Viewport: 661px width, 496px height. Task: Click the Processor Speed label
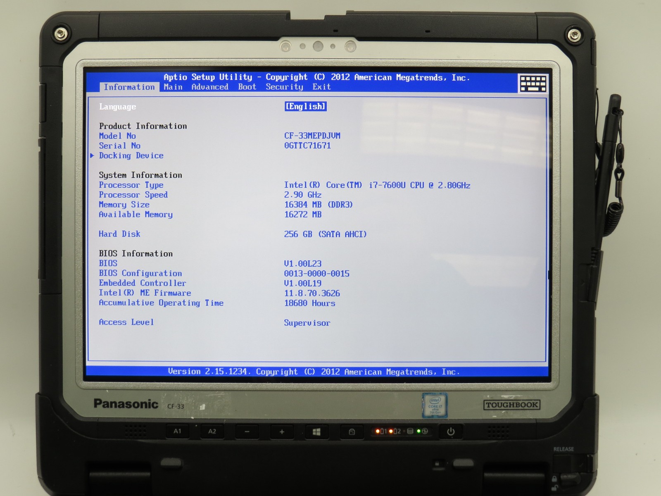click(133, 195)
